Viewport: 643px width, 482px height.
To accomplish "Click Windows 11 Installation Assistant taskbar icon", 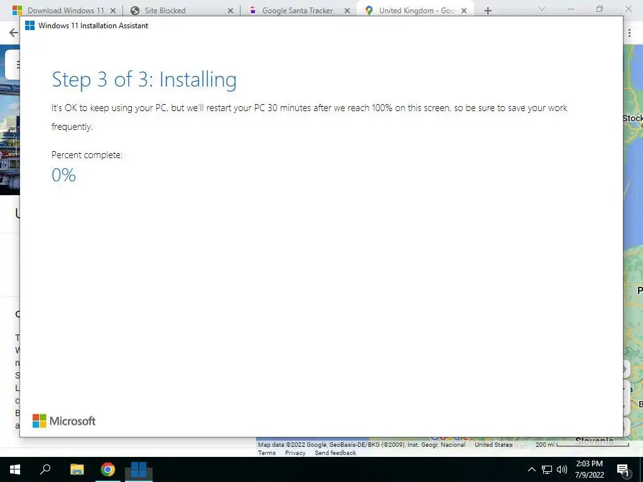I will click(139, 469).
